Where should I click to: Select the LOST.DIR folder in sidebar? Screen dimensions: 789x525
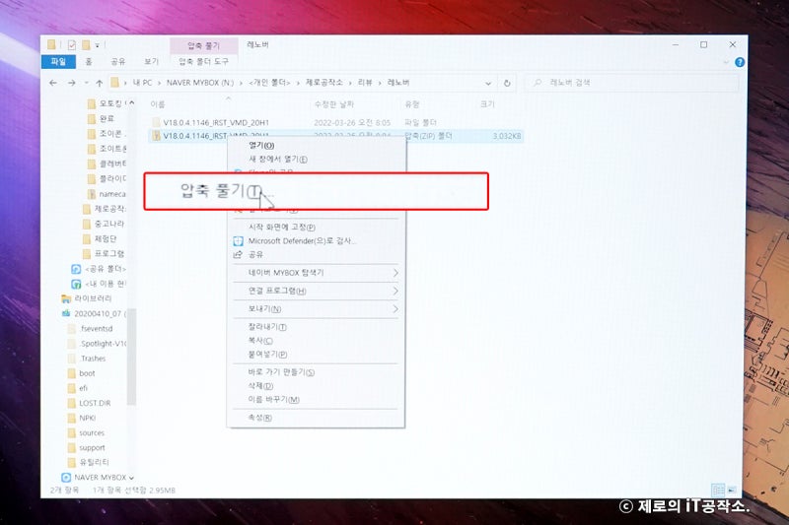[x=89, y=403]
